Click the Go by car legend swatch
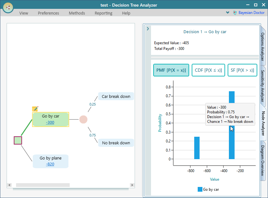268x198 pixels. click(x=200, y=189)
